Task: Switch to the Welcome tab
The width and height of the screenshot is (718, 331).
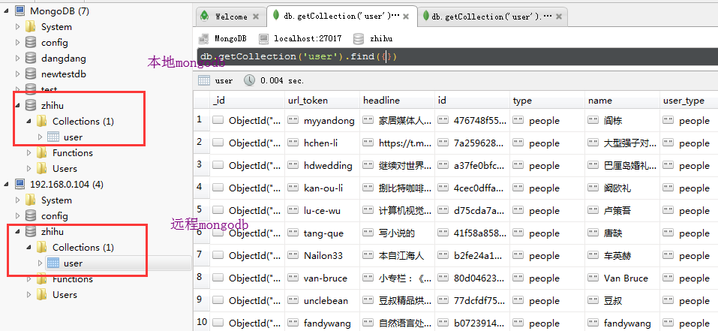Action: [x=231, y=17]
